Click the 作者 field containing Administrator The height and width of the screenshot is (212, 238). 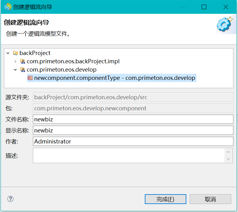[133, 141]
